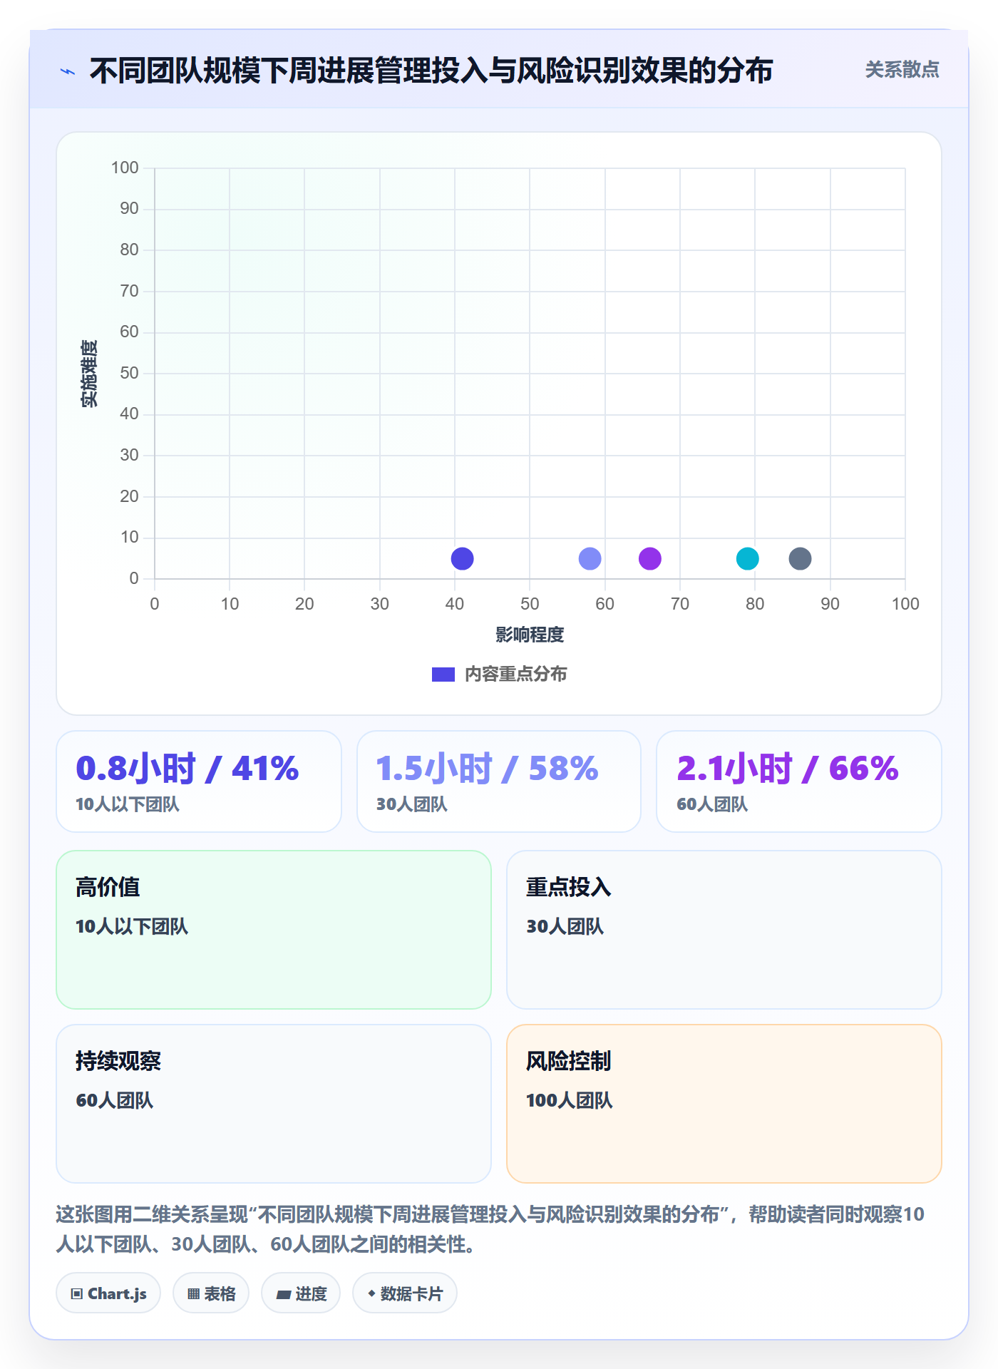The image size is (998, 1369).
Task: Click the 内容重点分布 legend label
Action: [x=515, y=675]
